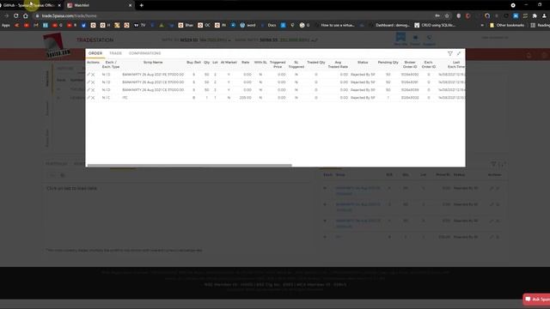Show hidden bookmarks with the overflow chevron
Viewport: 550px width, 309px height.
[x=482, y=25]
